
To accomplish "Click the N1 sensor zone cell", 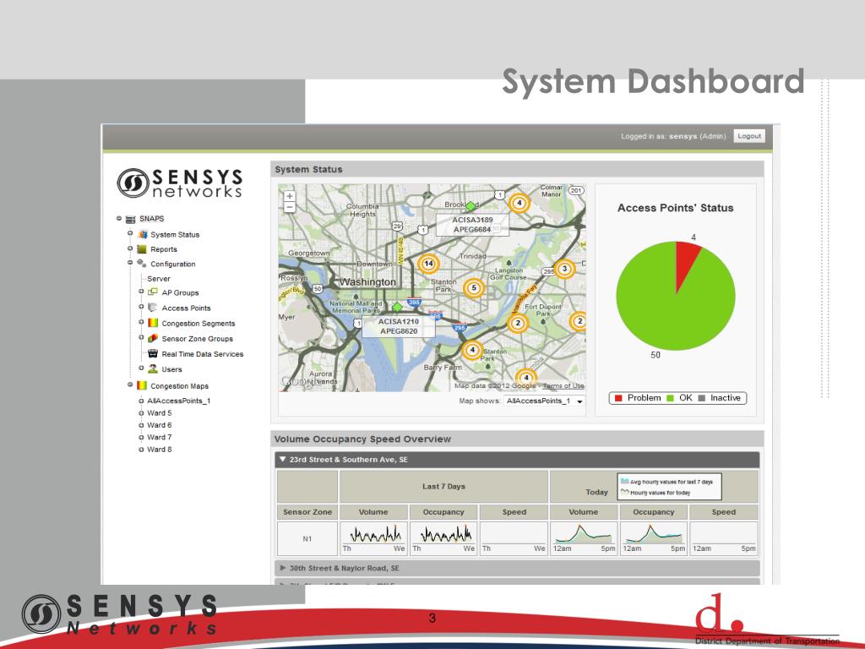I will (307, 538).
